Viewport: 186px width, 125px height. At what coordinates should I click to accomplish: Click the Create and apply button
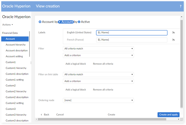(x=168, y=115)
